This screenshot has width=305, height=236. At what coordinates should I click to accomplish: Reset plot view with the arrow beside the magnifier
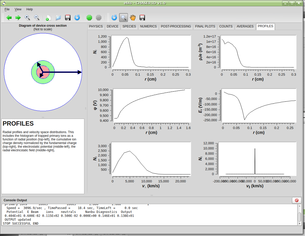click(x=114, y=18)
